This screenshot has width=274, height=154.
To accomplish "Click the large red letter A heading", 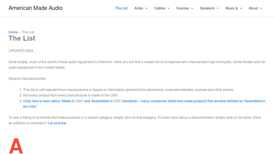I will pyautogui.click(x=16, y=146).
